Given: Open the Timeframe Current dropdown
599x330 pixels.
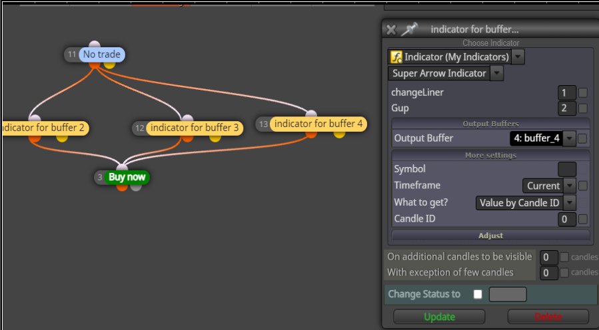Looking at the screenshot, I should pos(548,186).
